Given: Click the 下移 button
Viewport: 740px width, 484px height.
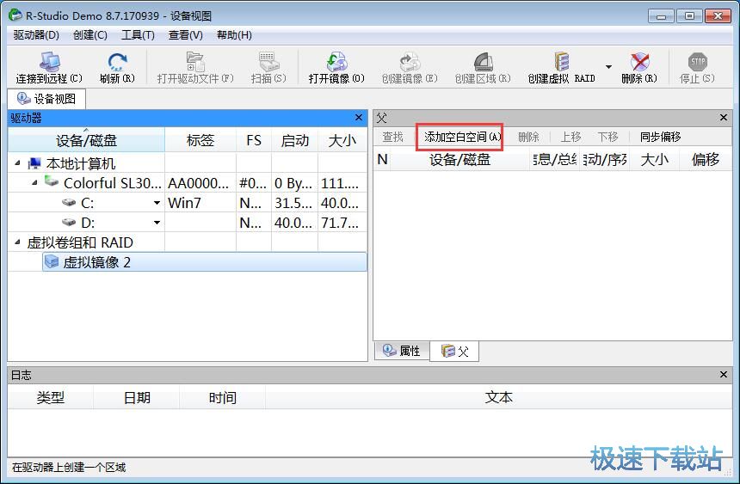Looking at the screenshot, I should point(607,137).
